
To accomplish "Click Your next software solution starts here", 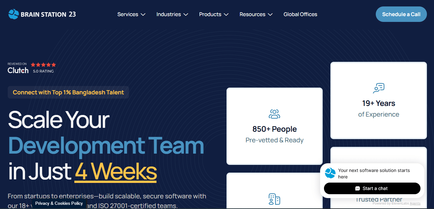I will click(x=374, y=174).
